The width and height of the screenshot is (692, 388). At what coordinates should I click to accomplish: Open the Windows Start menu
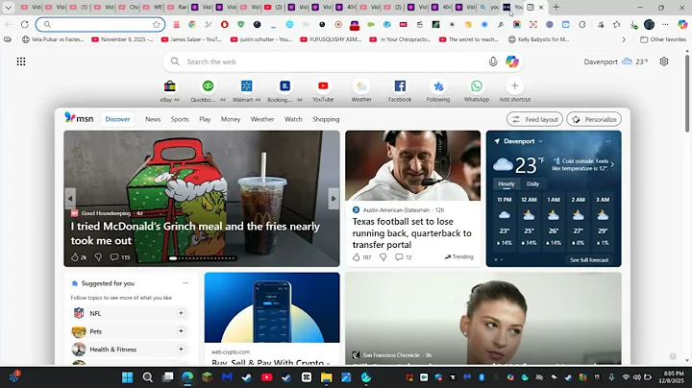(128, 377)
